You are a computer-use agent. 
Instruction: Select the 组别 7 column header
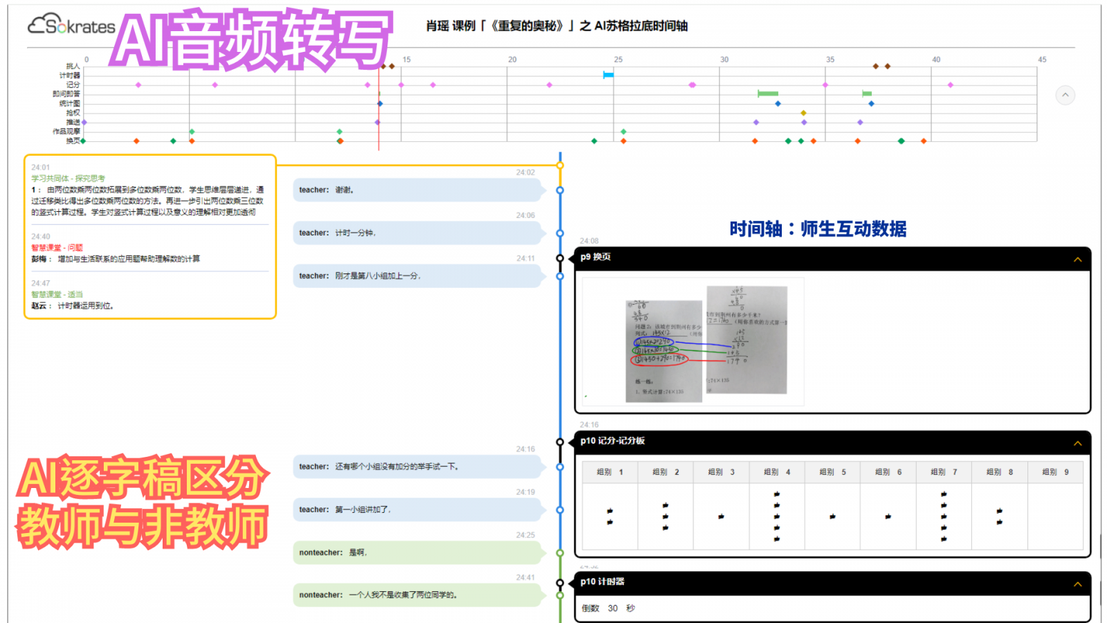click(x=944, y=472)
